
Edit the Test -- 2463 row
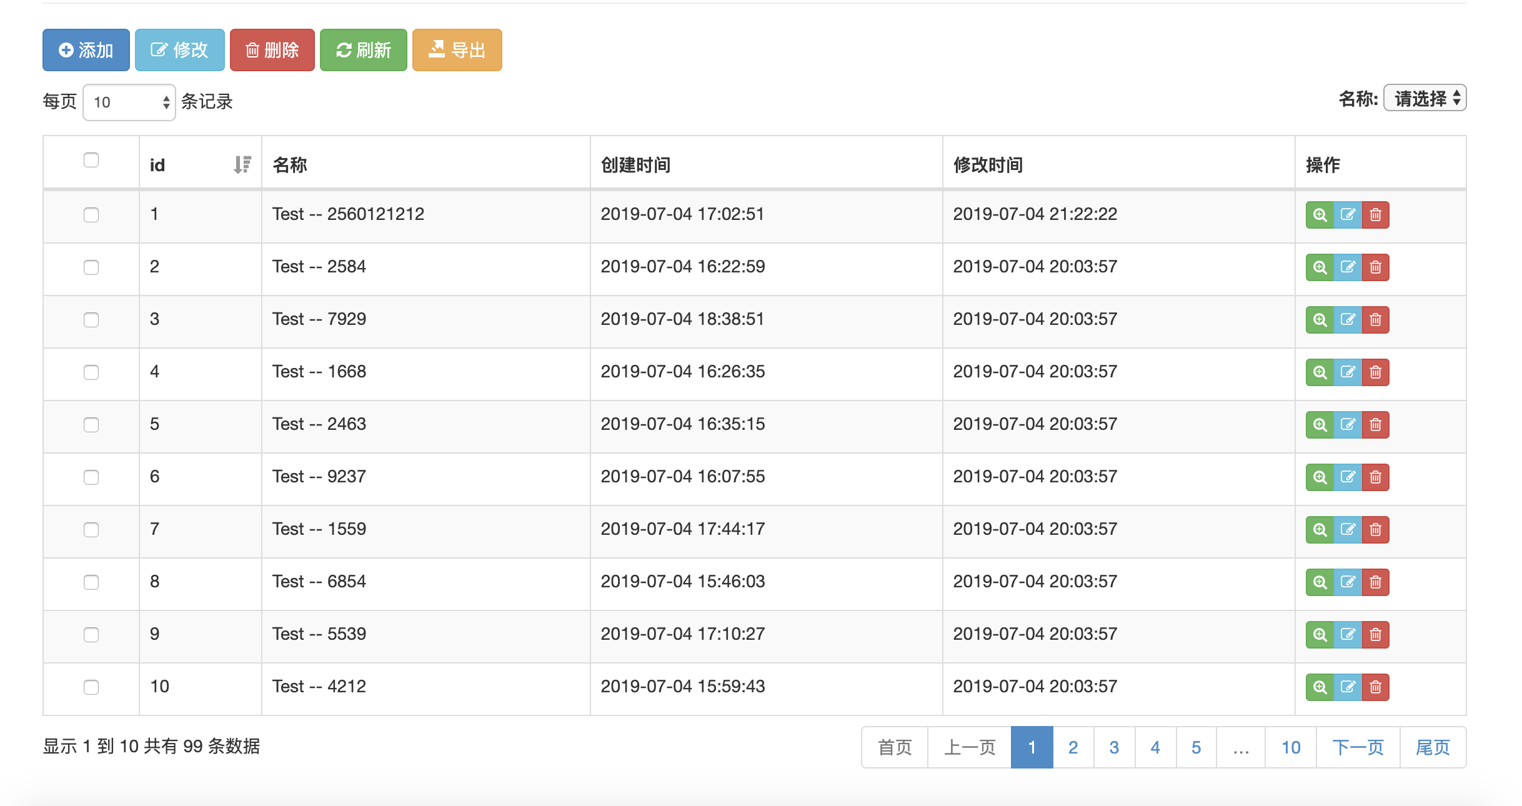[1348, 425]
